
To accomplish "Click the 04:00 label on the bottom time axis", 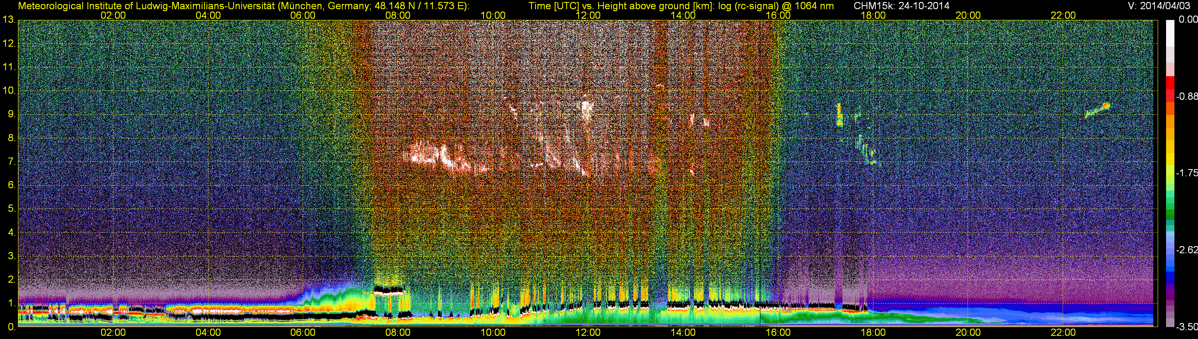I will 208,333.
